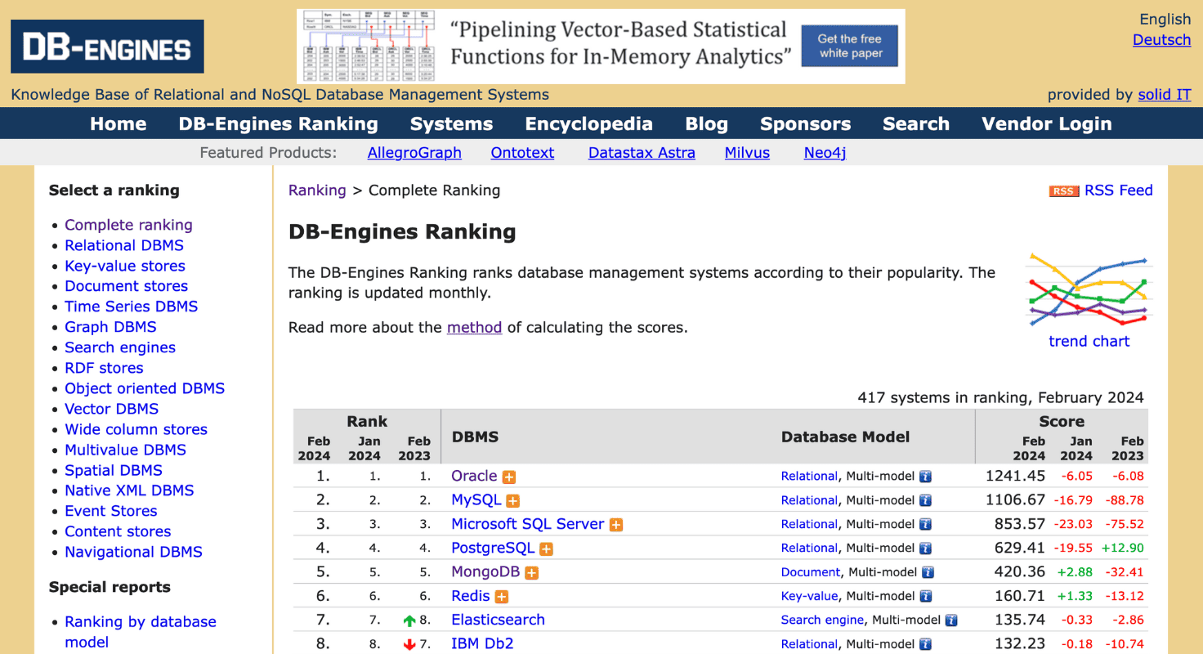Visit the Neo4j featured product link
Image resolution: width=1203 pixels, height=654 pixels.
pyautogui.click(x=824, y=152)
